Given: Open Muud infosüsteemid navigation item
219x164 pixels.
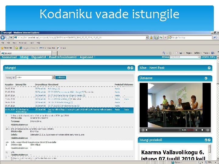Looking at the screenshot, I should (x=63, y=57).
